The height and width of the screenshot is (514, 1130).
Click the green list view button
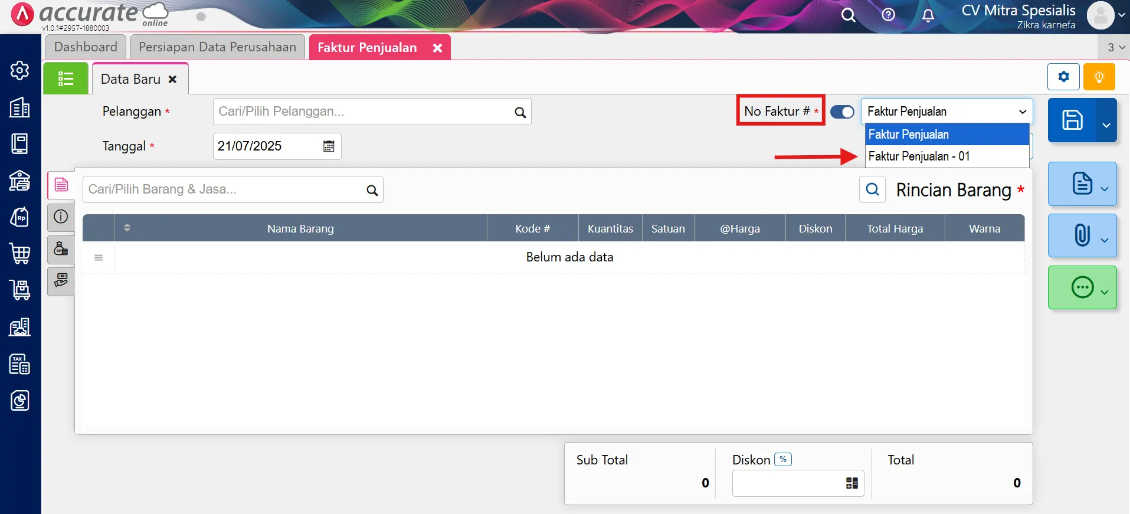coord(65,78)
